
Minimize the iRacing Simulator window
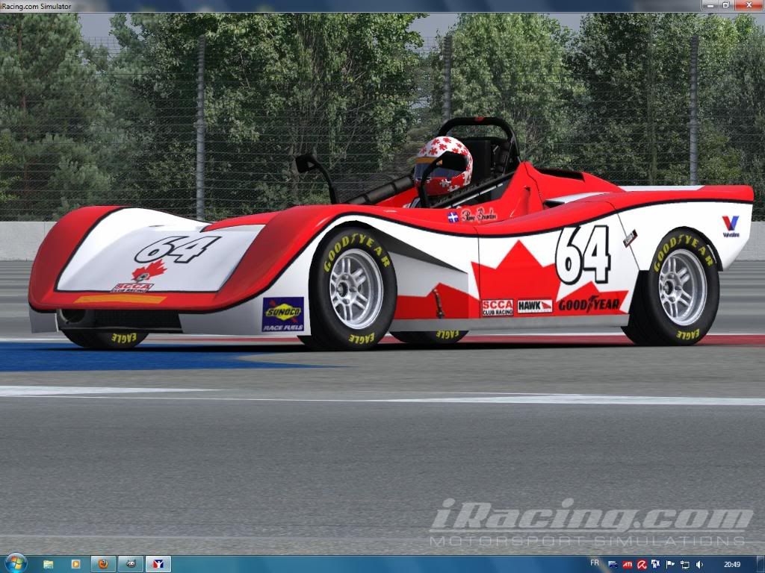click(x=709, y=5)
